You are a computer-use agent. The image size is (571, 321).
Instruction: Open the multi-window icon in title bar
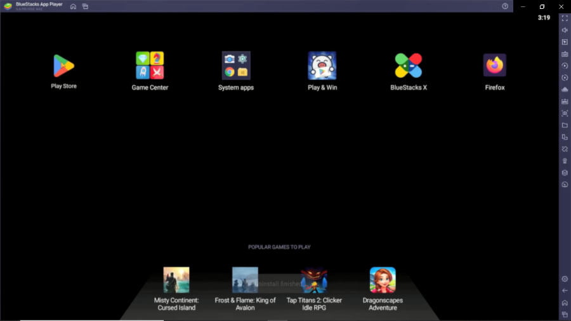[x=85, y=6]
